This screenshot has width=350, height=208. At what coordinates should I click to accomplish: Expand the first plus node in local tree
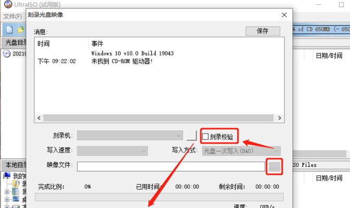[x=7, y=191]
